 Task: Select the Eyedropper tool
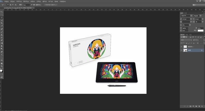pyautogui.click(x=2, y=26)
